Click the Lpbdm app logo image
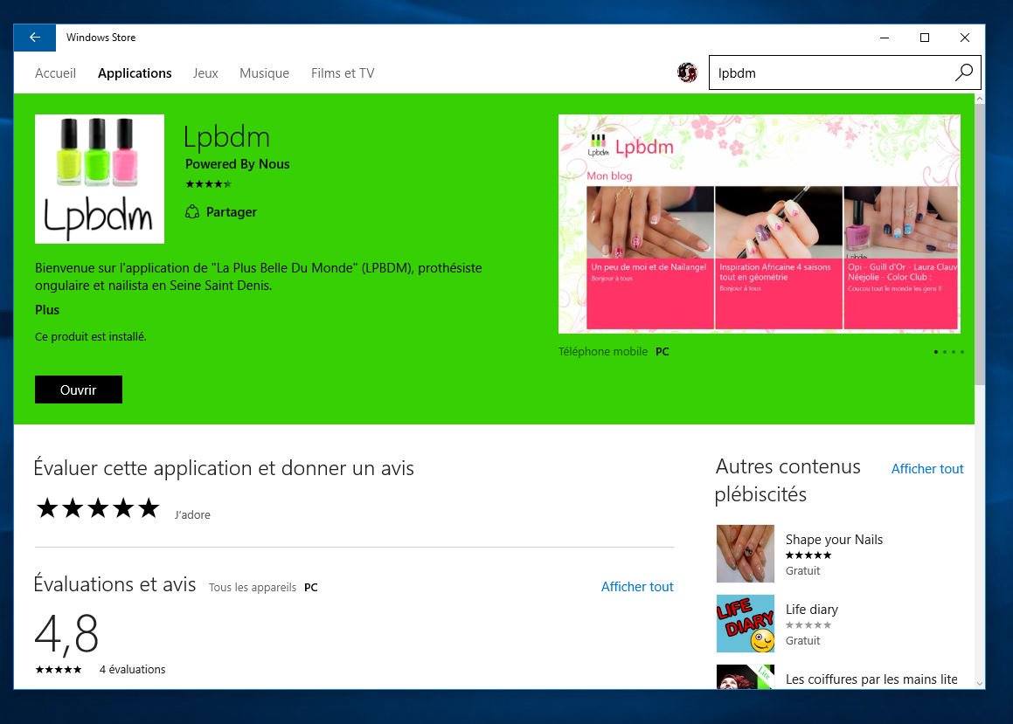 (x=100, y=179)
